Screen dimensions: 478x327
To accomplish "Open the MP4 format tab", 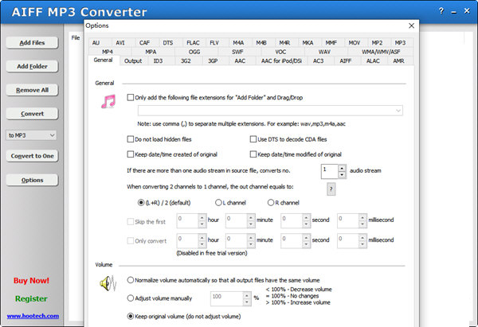I will pyautogui.click(x=108, y=52).
